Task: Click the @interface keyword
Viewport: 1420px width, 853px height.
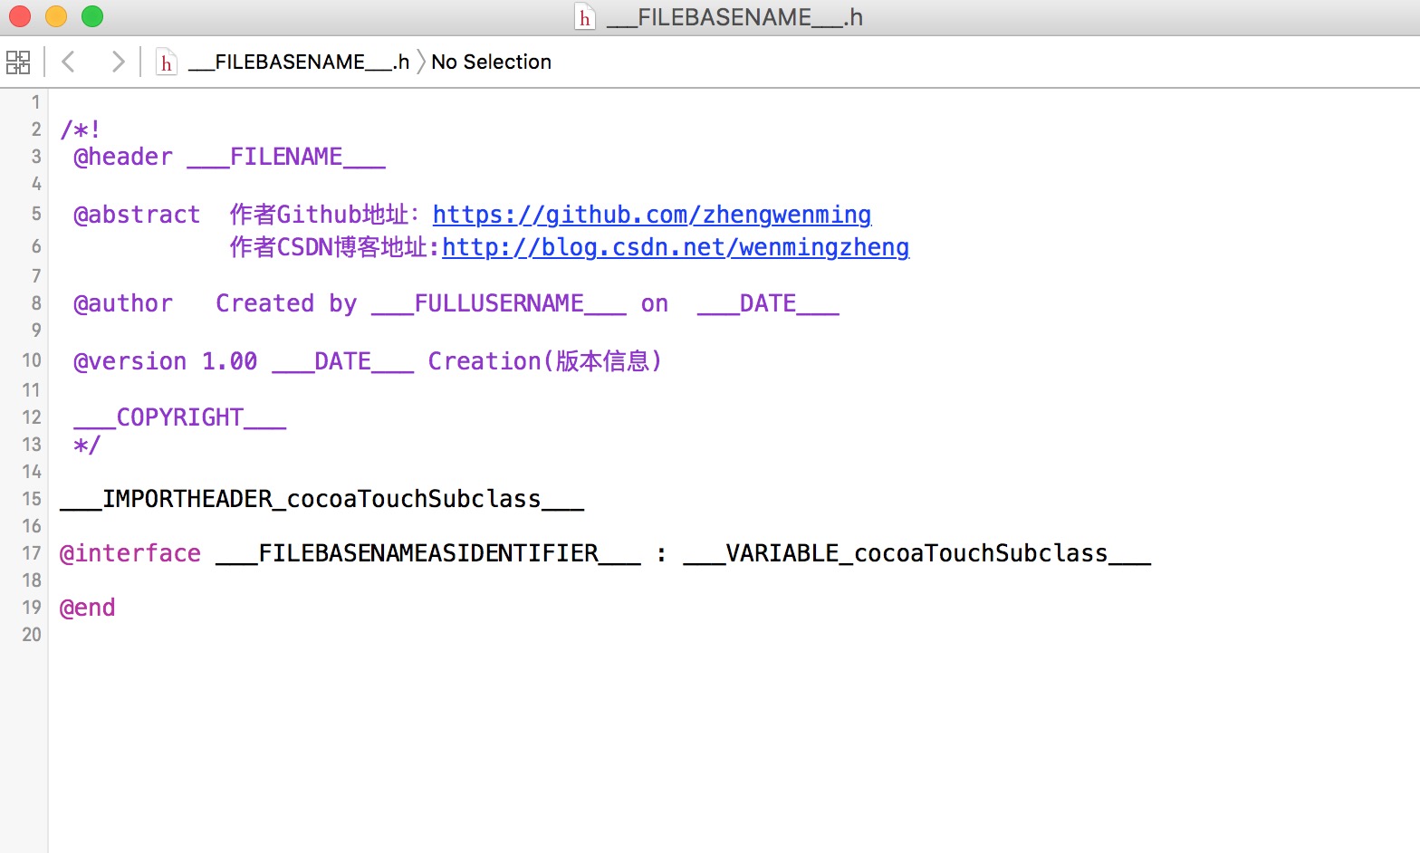Action: (130, 553)
